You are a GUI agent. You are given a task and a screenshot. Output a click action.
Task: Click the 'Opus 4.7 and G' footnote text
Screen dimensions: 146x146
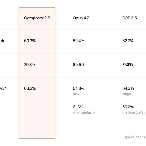click(x=135, y=137)
